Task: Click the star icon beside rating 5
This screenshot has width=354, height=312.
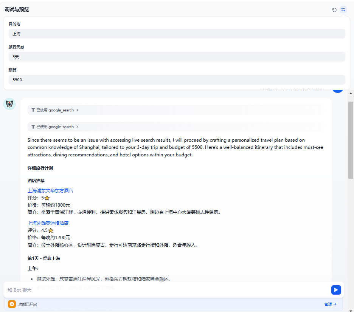Action: click(47, 198)
